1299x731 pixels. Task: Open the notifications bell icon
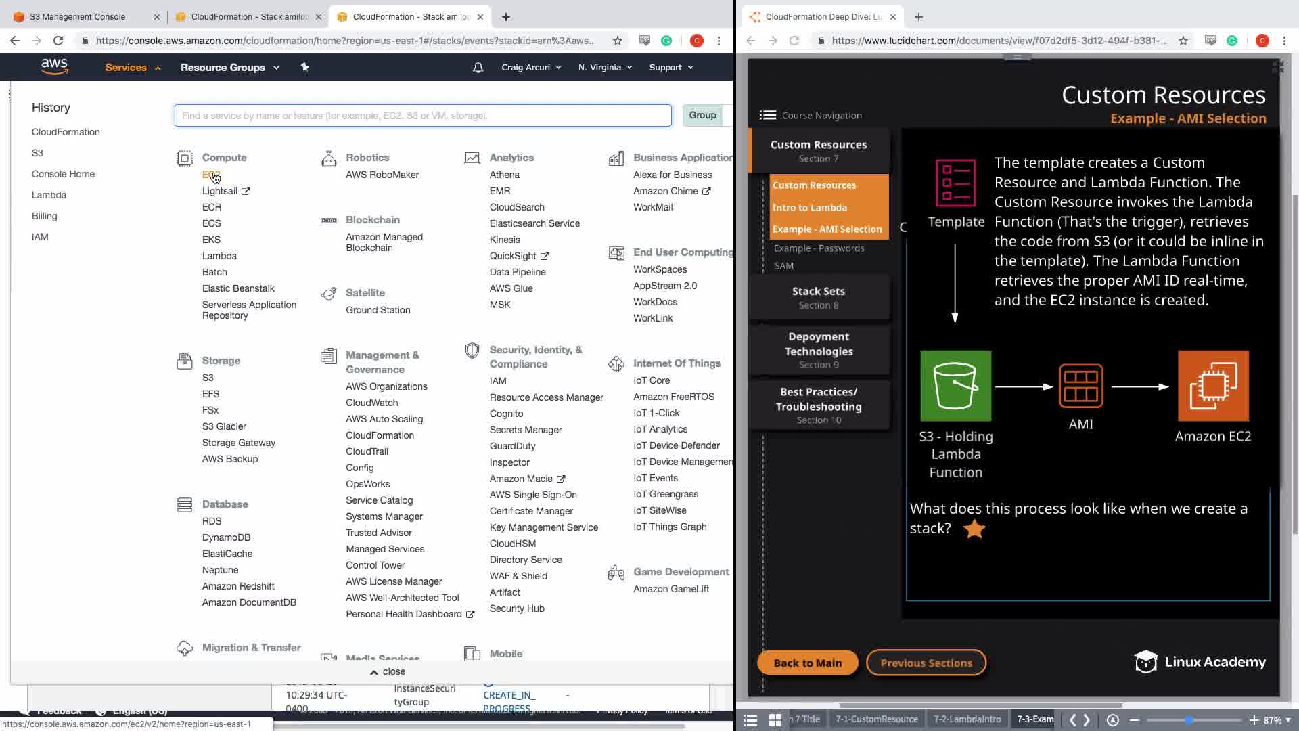[478, 68]
